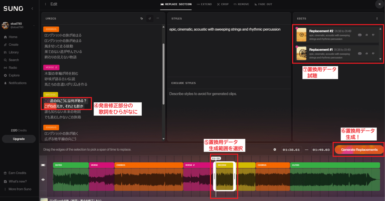
Task: Play the Replacement #1 thumbnail
Action: click(x=301, y=53)
